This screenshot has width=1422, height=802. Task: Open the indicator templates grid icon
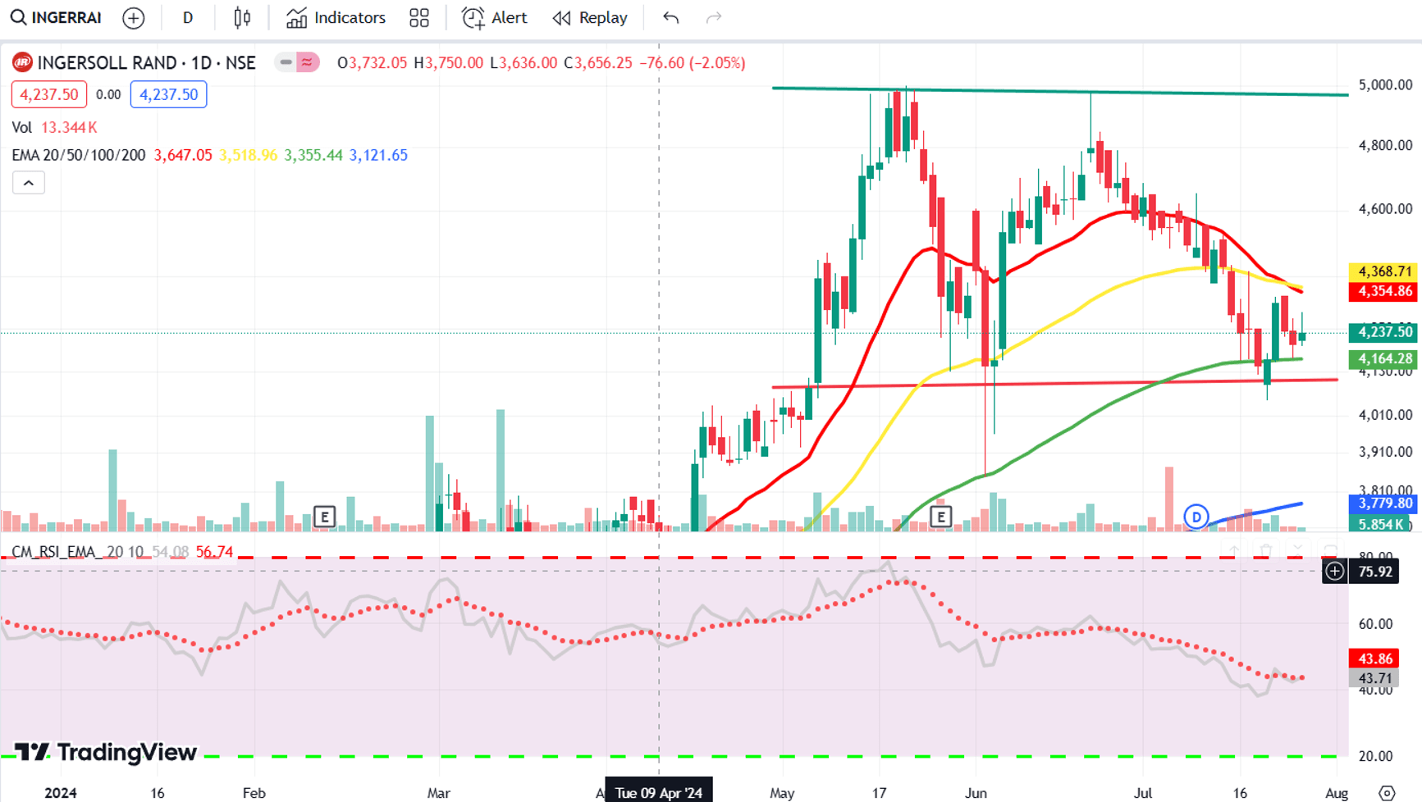point(419,18)
